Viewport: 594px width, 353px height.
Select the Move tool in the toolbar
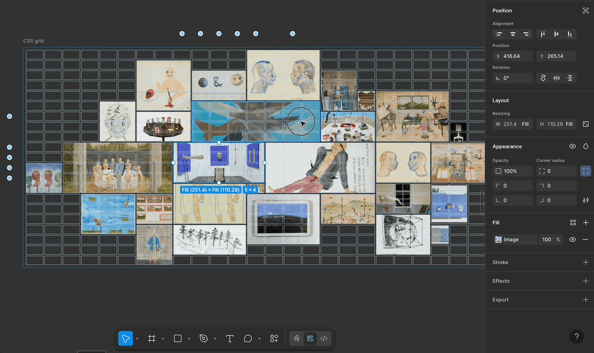[x=126, y=338]
